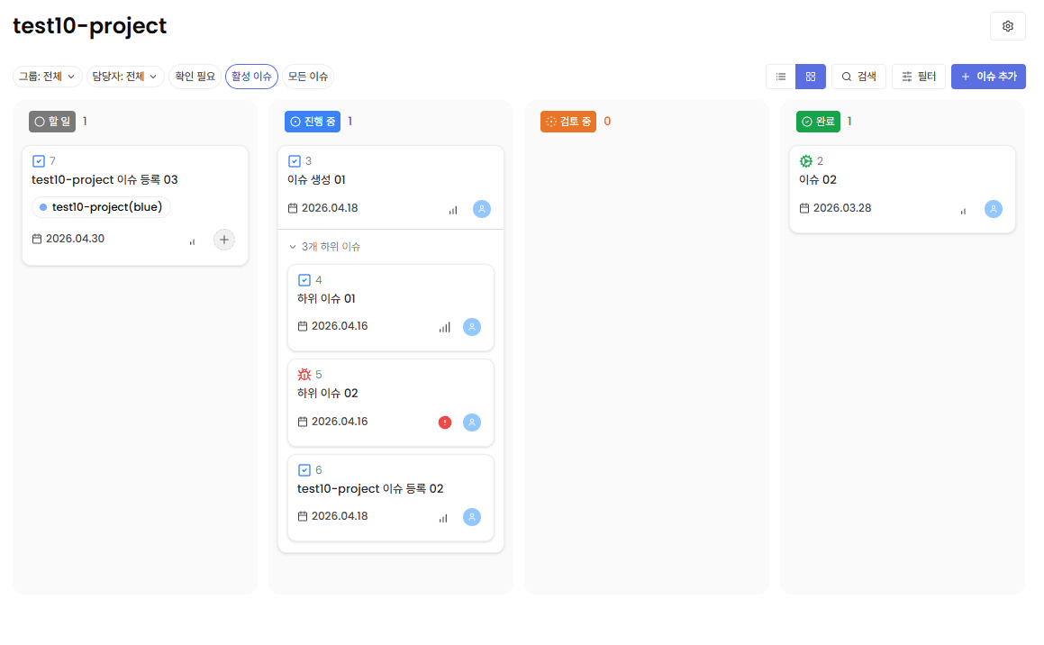Switch to list view layout
The height and width of the screenshot is (645, 1044).
coord(781,77)
